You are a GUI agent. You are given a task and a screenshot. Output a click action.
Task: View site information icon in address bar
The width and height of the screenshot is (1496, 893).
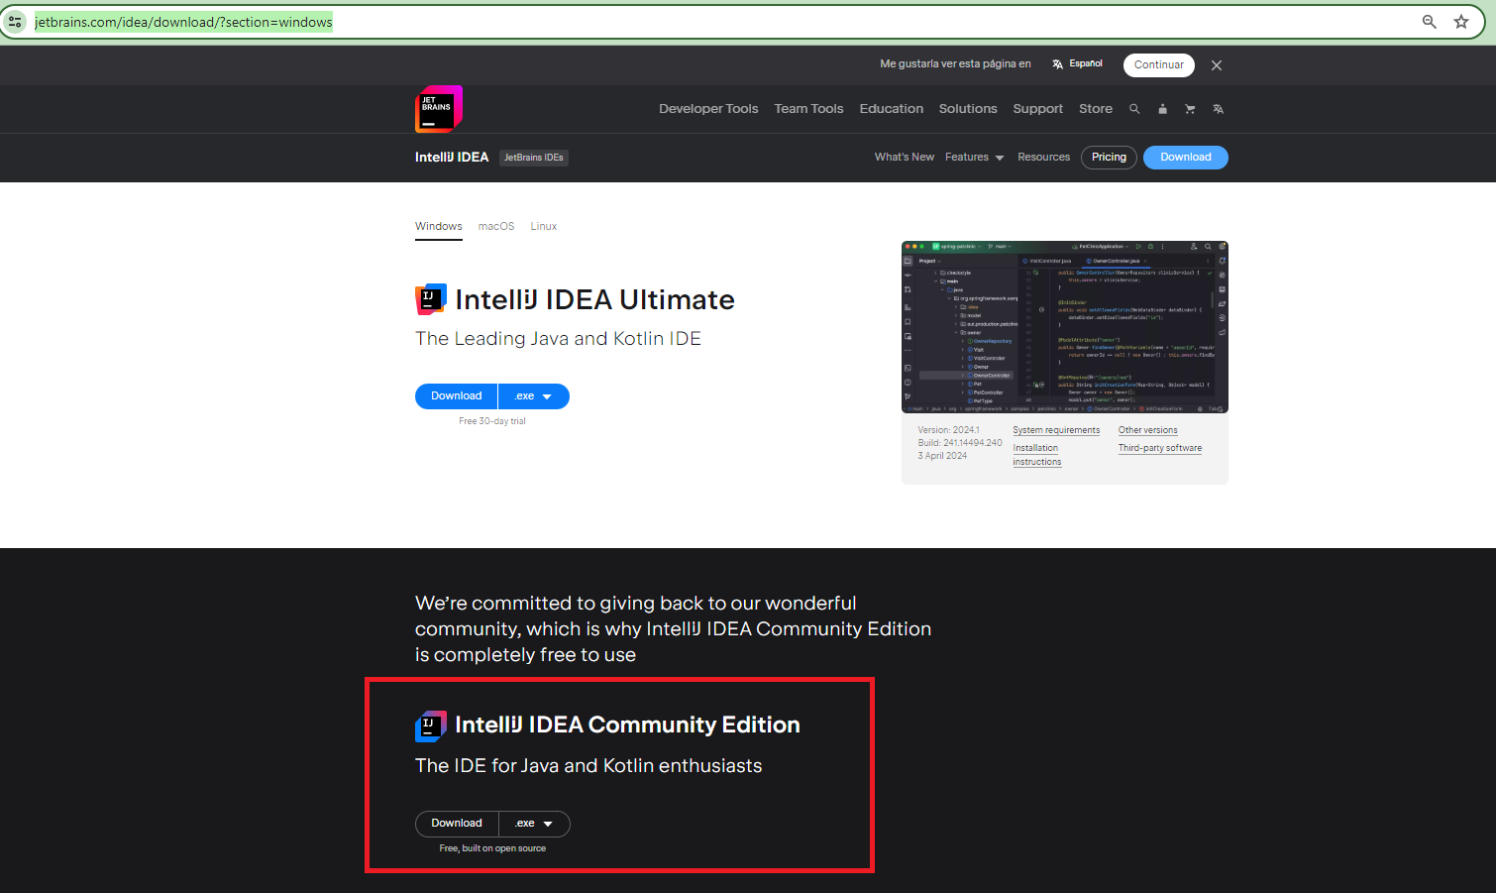click(15, 22)
